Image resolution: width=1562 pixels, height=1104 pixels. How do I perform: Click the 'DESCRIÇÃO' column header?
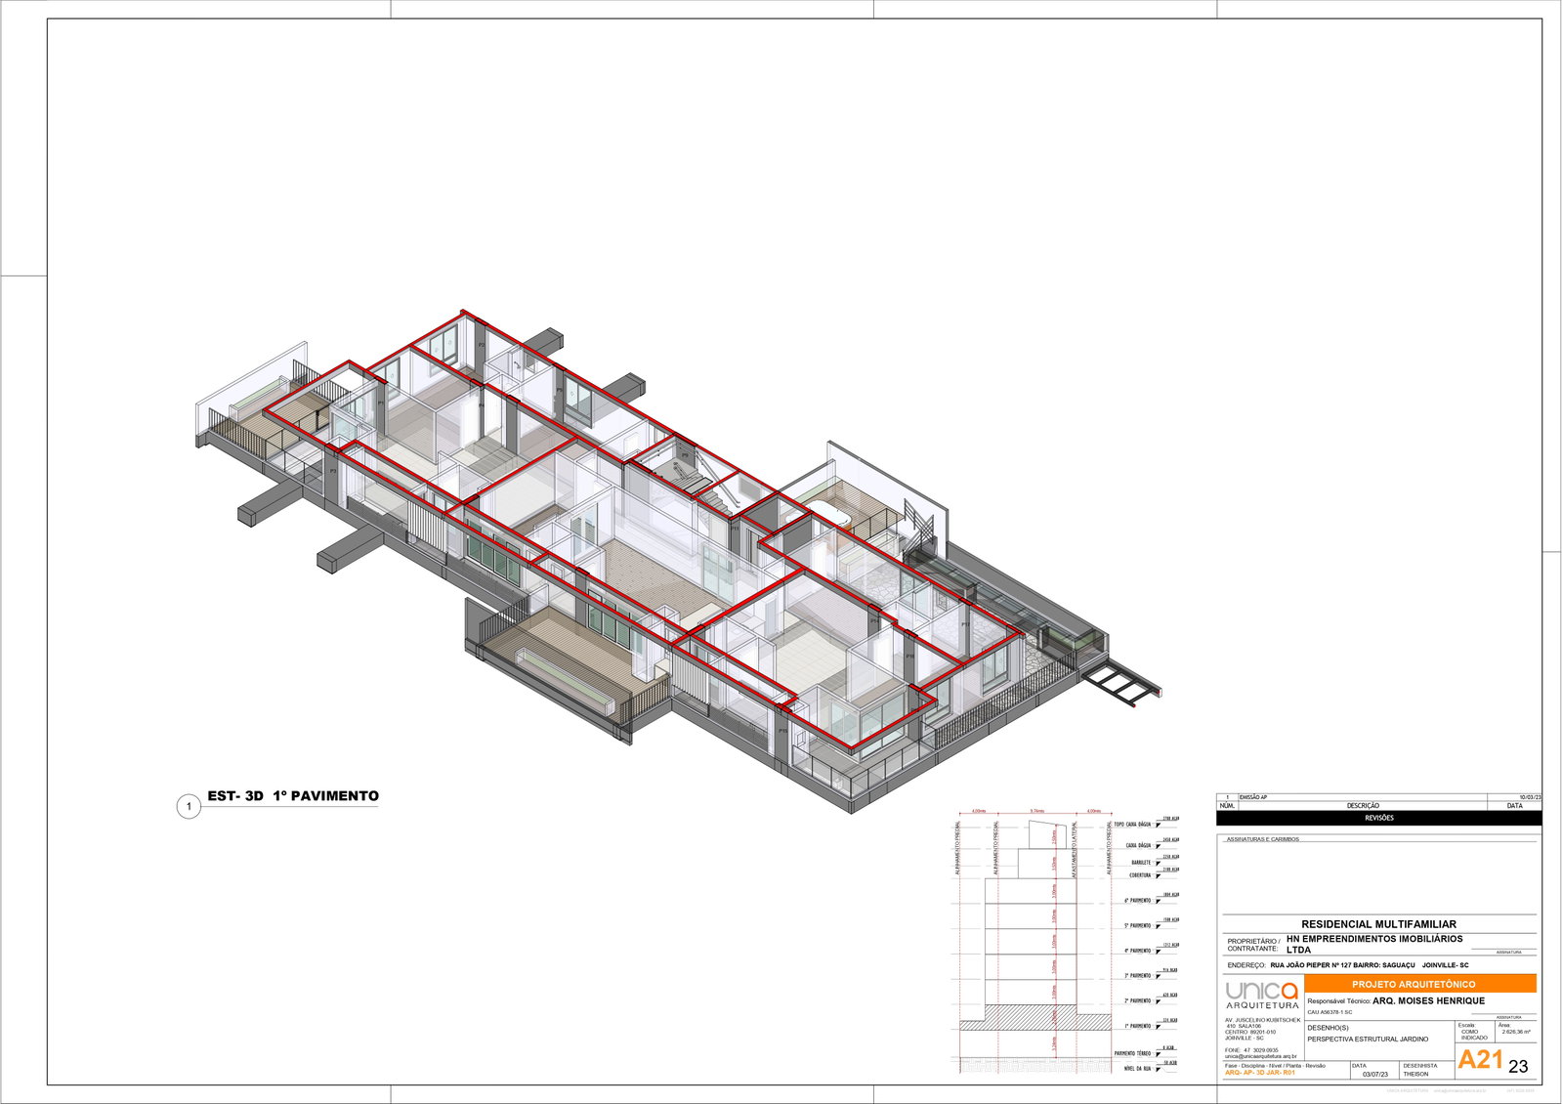[x=1363, y=806]
